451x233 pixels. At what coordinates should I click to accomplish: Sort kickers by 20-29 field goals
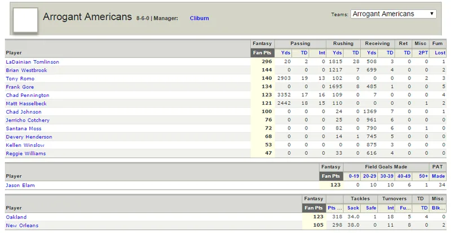370,176
